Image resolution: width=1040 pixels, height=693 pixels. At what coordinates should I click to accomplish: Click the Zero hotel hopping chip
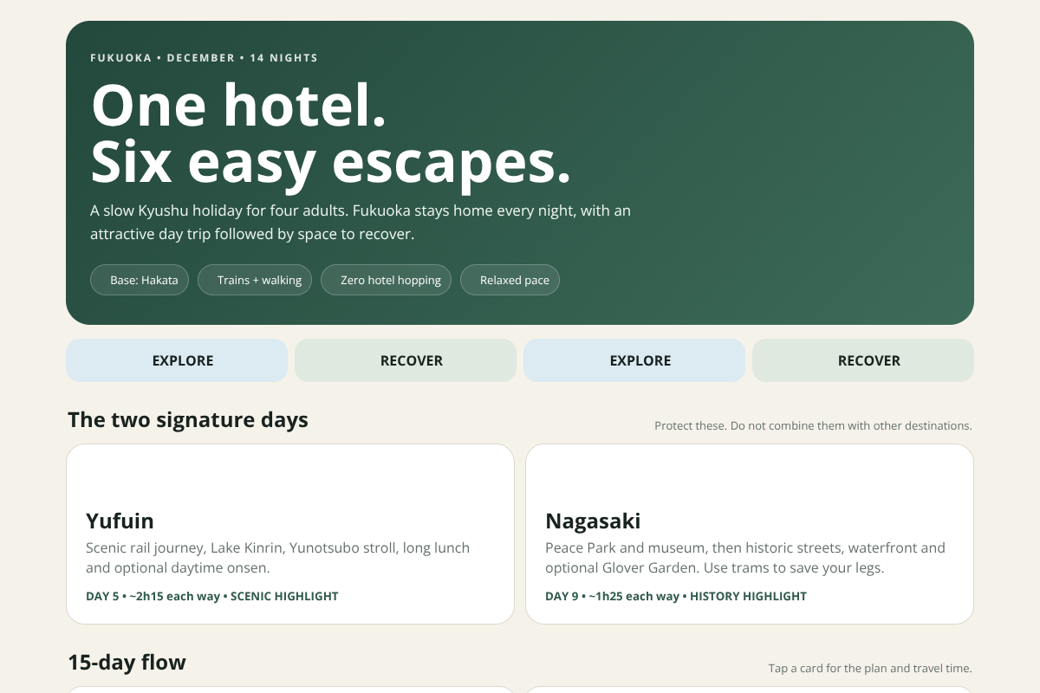click(x=386, y=280)
